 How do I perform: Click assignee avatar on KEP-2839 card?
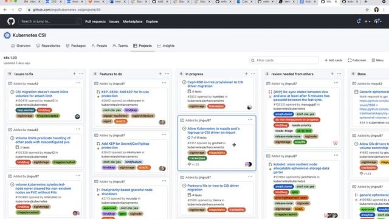[x=162, y=122]
